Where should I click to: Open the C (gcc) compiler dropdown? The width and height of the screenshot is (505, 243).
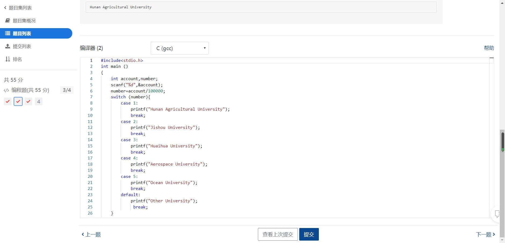(179, 48)
